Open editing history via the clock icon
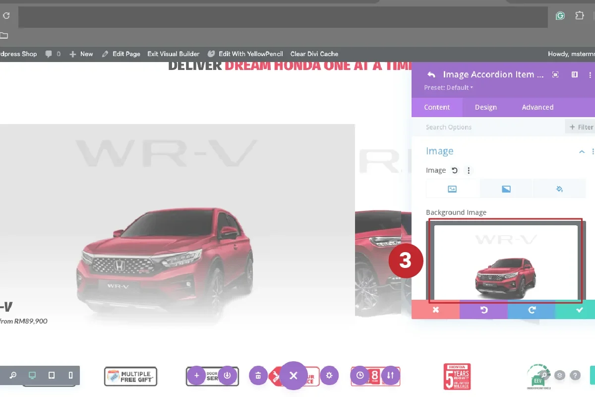Screen dimensions: 595x397 tap(360, 376)
